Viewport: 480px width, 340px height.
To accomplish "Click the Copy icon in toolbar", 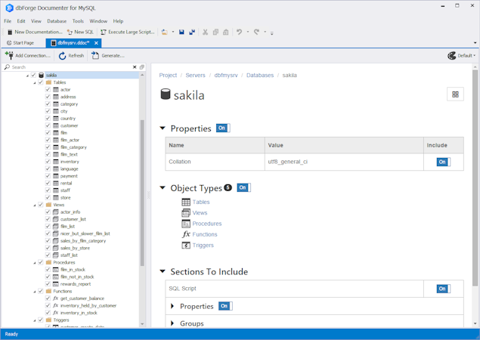I will pos(215,32).
